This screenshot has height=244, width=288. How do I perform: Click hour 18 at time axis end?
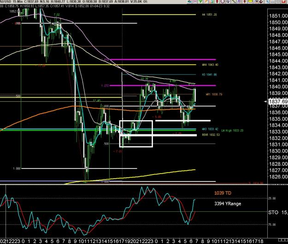pos(260,241)
